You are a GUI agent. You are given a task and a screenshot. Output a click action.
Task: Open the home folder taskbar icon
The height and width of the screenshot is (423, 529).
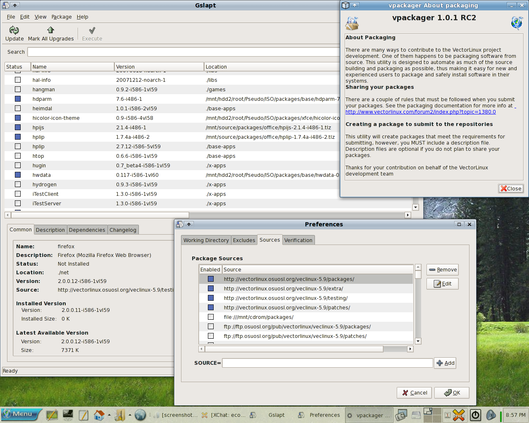99,415
